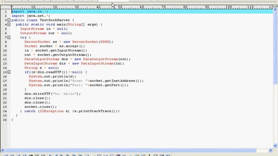Click 'new DataInputStream(in);' expression

click(98, 64)
